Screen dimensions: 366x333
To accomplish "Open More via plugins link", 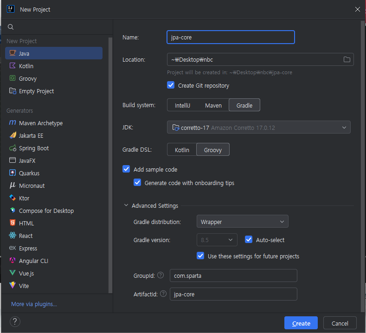I will [x=34, y=304].
